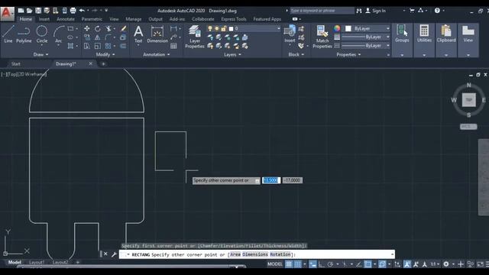This screenshot has height=275, width=489.
Task: Open the layer 0 dropdown list
Action: coord(278,29)
